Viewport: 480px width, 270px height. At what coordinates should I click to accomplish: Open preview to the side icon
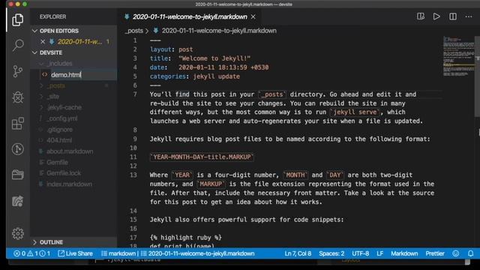point(421,16)
